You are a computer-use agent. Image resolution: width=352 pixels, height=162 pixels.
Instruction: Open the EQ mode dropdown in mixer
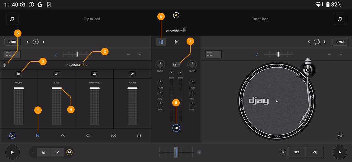(176, 65)
